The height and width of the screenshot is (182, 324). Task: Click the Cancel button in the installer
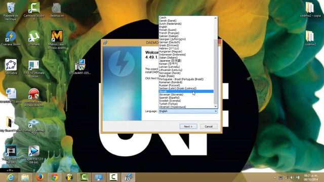[x=209, y=126]
